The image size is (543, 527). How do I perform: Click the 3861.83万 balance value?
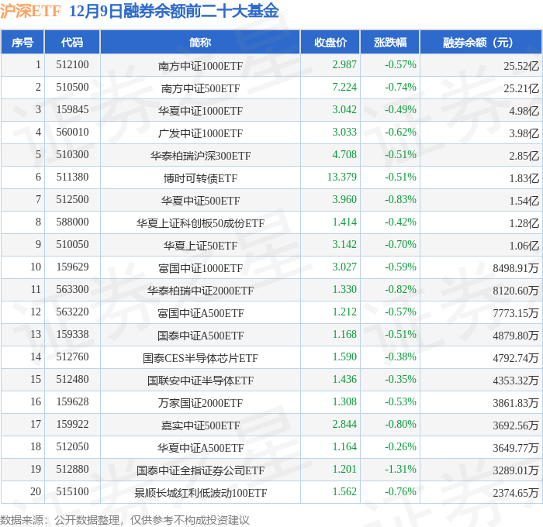click(x=516, y=403)
